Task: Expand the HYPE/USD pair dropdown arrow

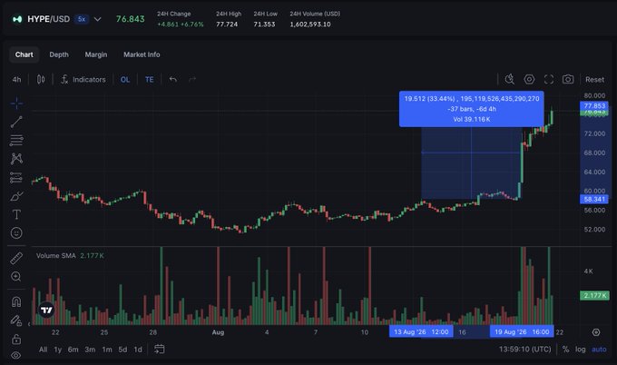Action: [98, 19]
